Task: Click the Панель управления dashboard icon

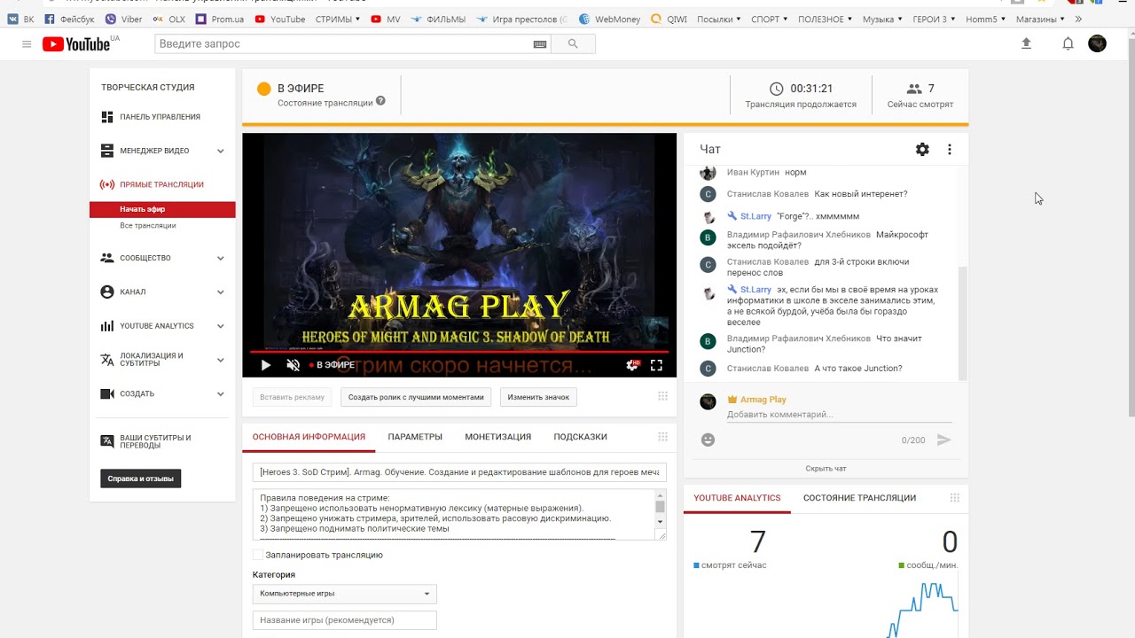Action: point(107,117)
